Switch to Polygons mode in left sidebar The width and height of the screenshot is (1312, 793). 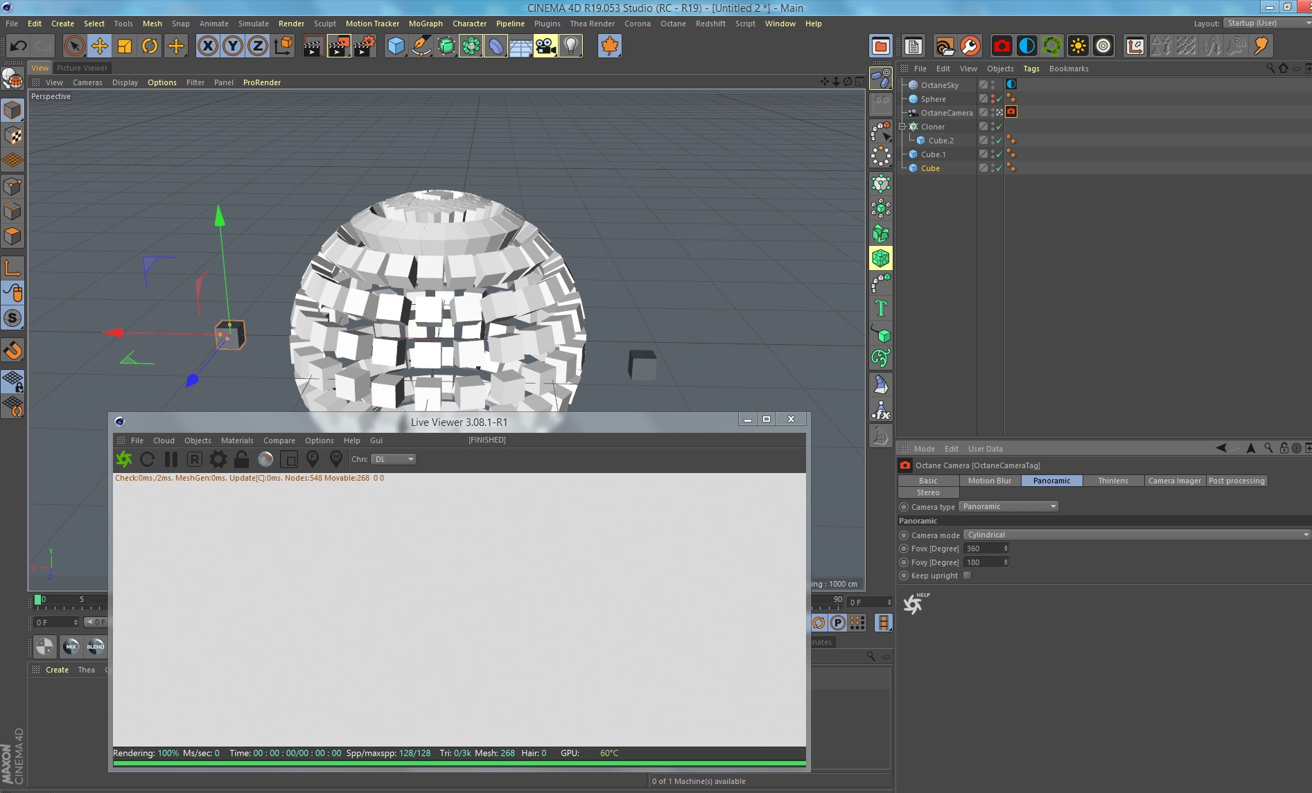(12, 237)
